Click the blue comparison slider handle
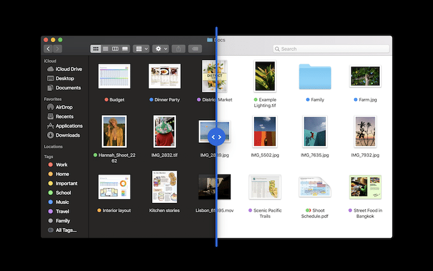 [216, 136]
